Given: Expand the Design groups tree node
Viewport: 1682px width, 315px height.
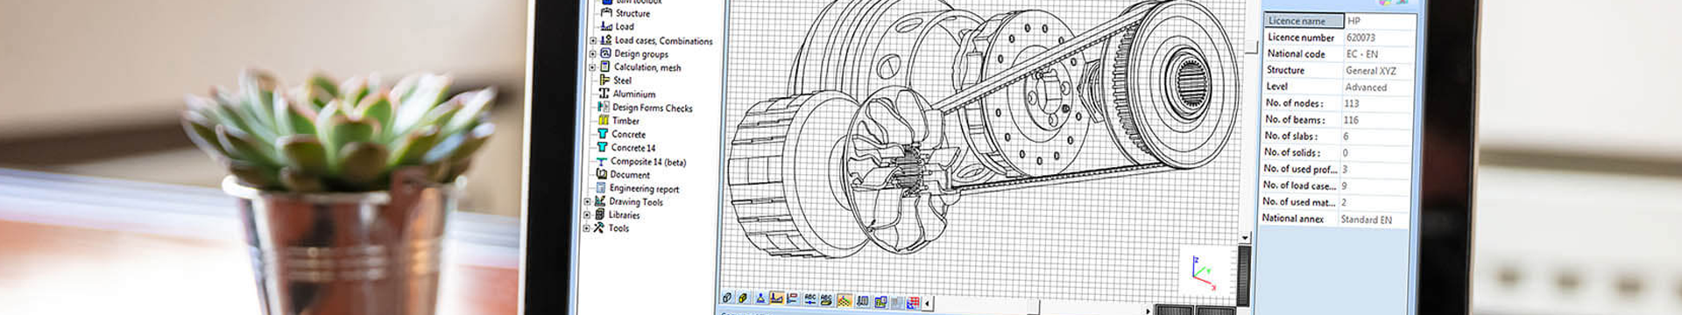Looking at the screenshot, I should click(x=592, y=53).
